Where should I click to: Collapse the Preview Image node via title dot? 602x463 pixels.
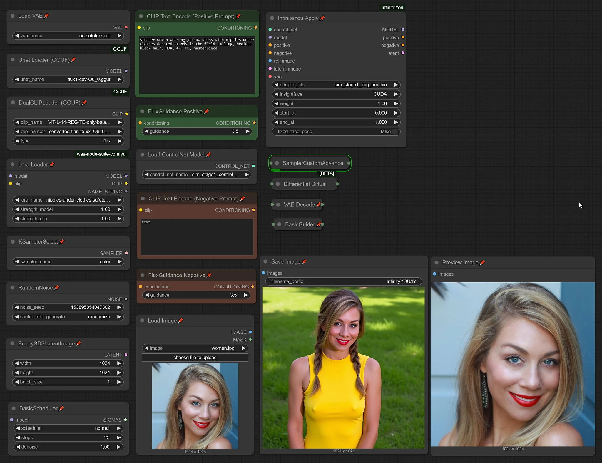[437, 263]
